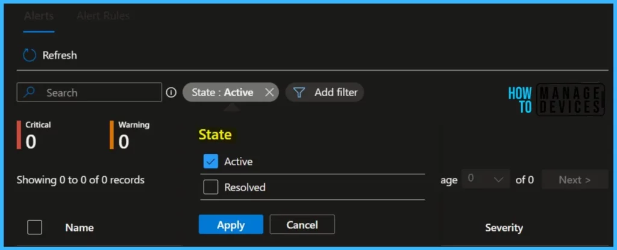Viewport: 617px width, 250px height.
Task: Open the Add filter menu
Action: [325, 93]
